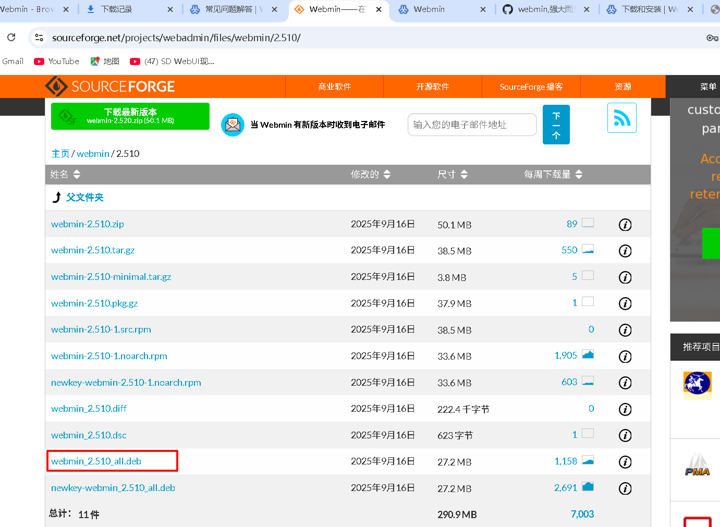Download webmin-2.510.pkg.gz
Screen dimensions: 720x527
(94, 303)
